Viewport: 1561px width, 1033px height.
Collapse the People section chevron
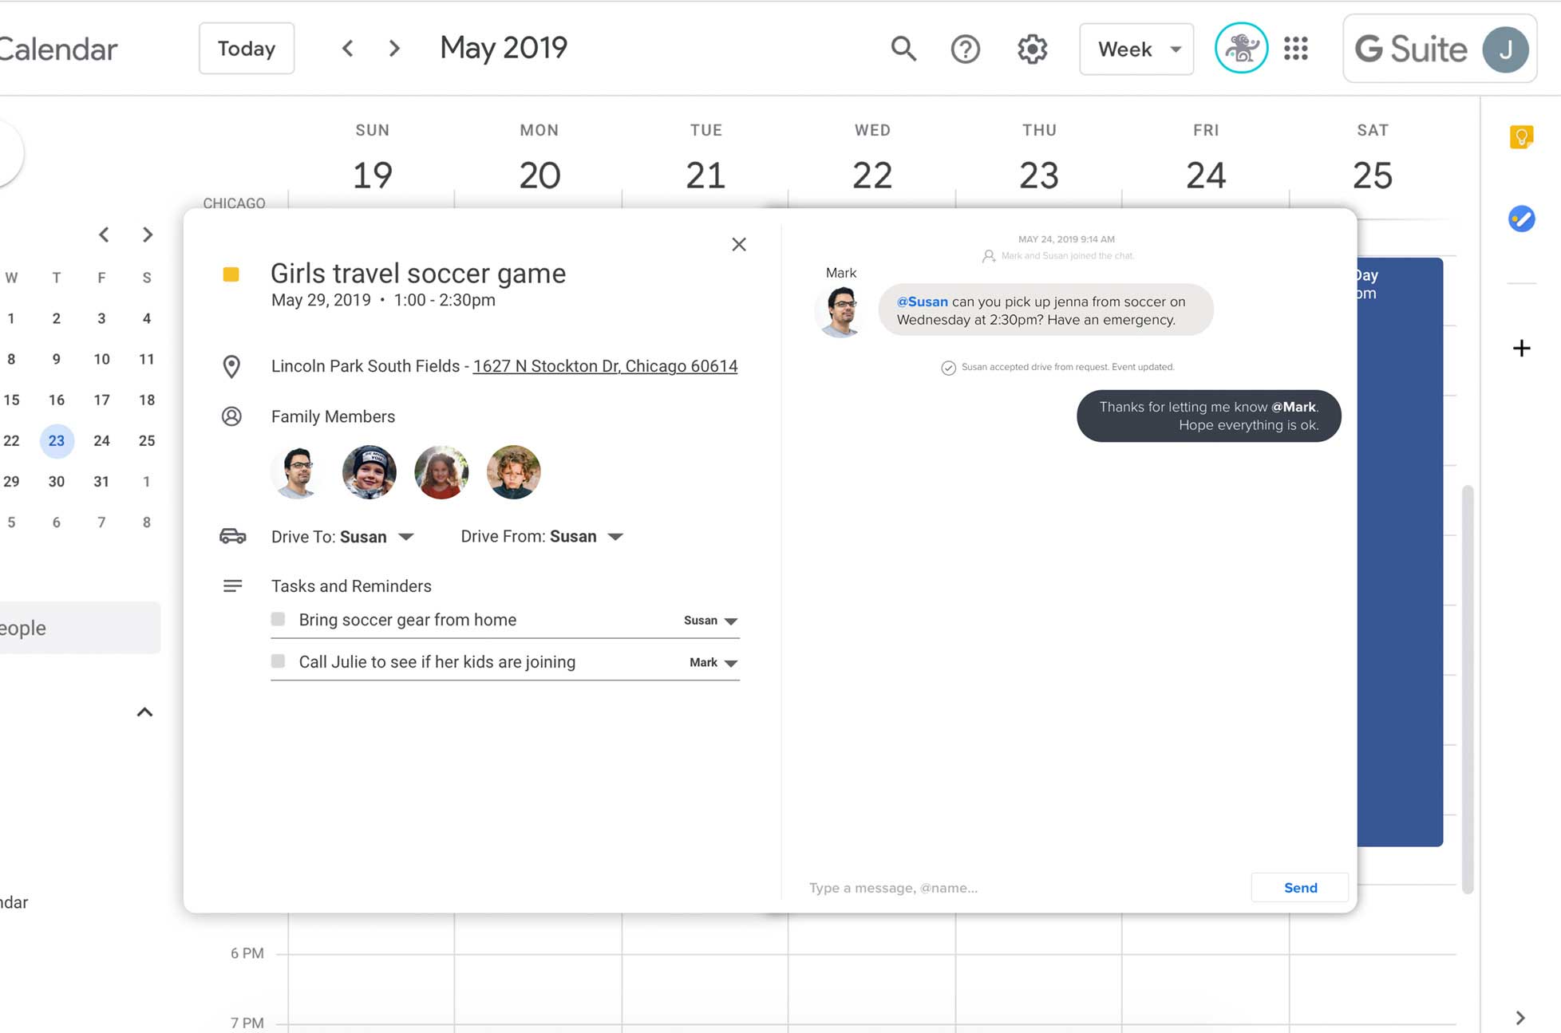click(144, 712)
